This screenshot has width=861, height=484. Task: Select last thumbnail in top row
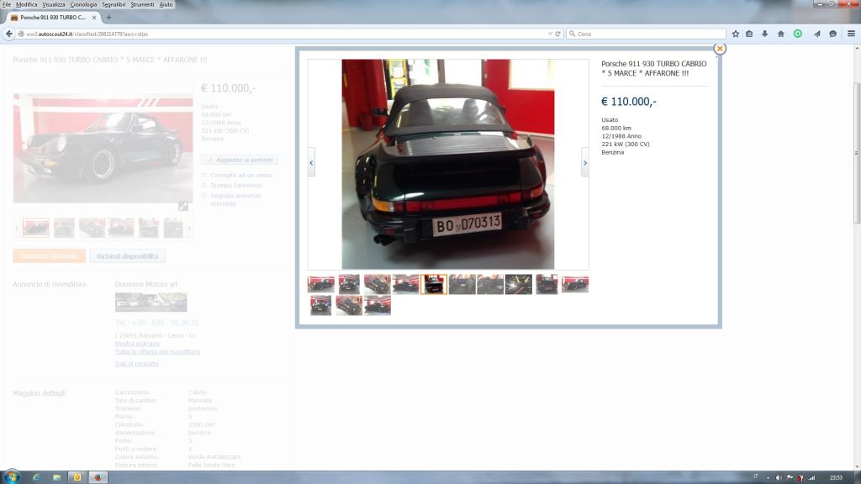click(x=575, y=284)
